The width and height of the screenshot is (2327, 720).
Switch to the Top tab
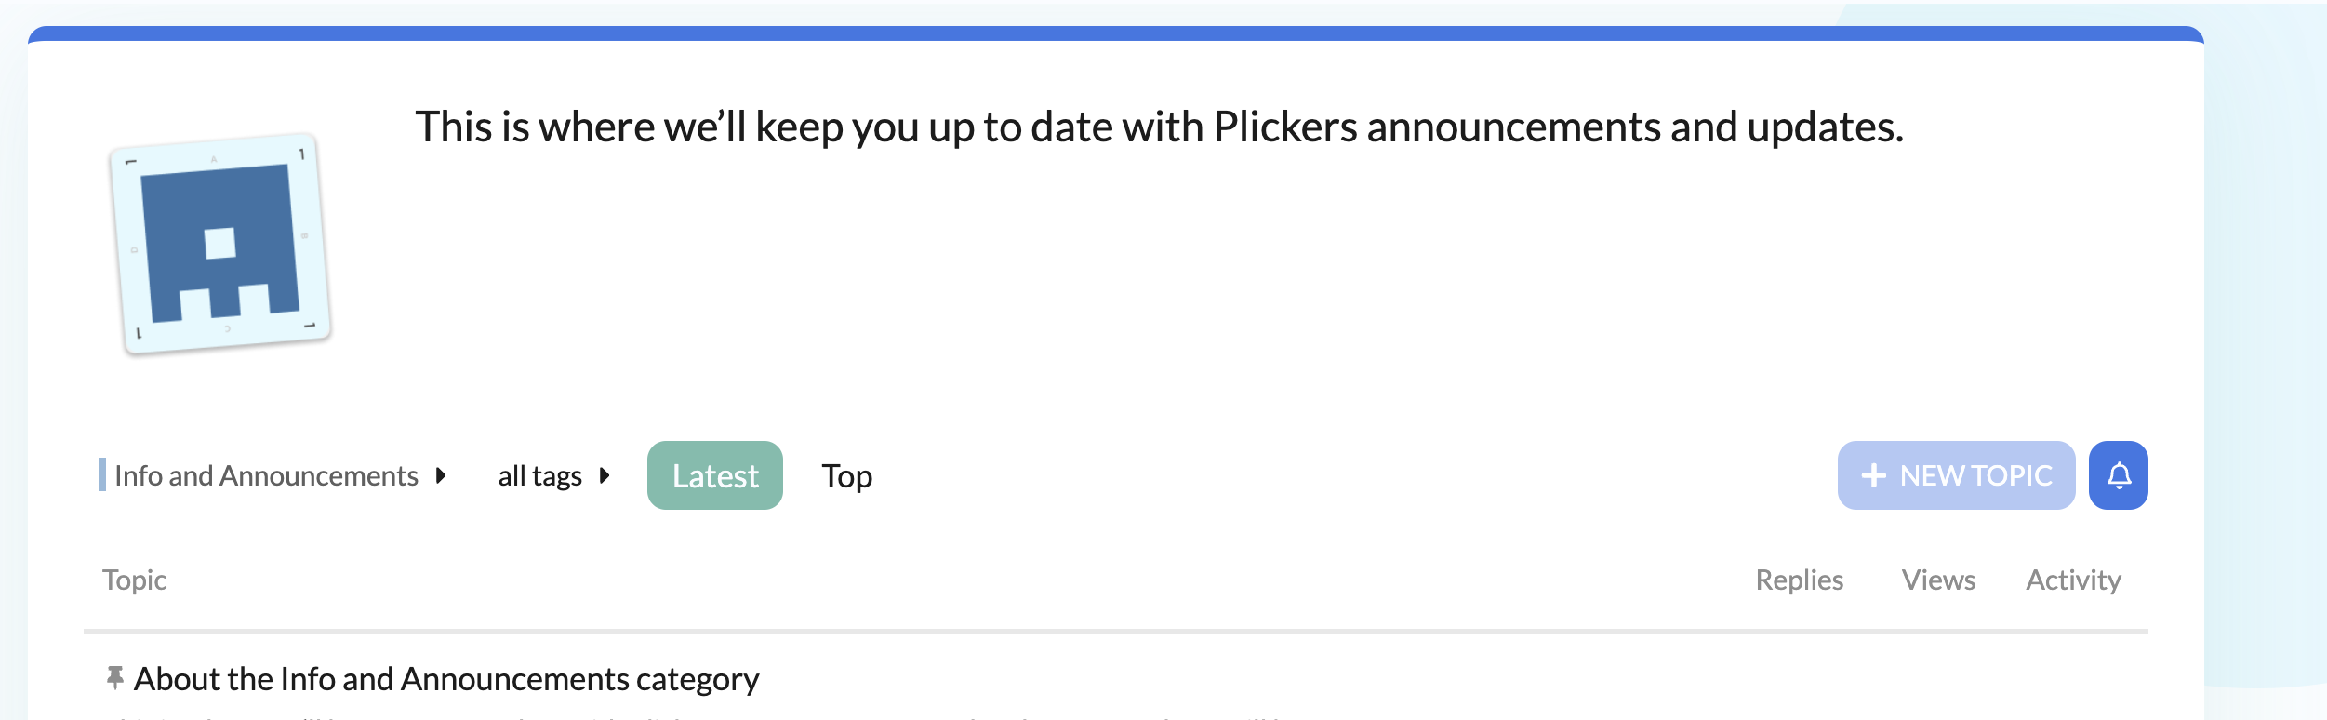pyautogui.click(x=846, y=475)
